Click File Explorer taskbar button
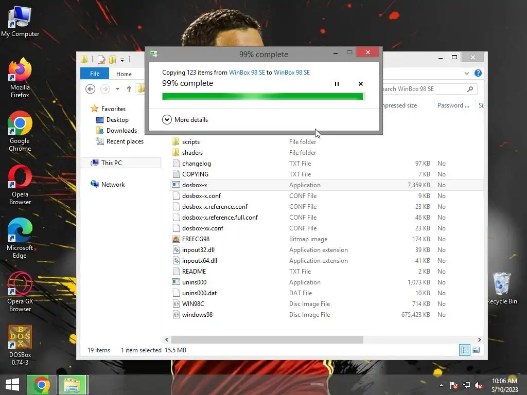This screenshot has height=395, width=527. coord(73,385)
